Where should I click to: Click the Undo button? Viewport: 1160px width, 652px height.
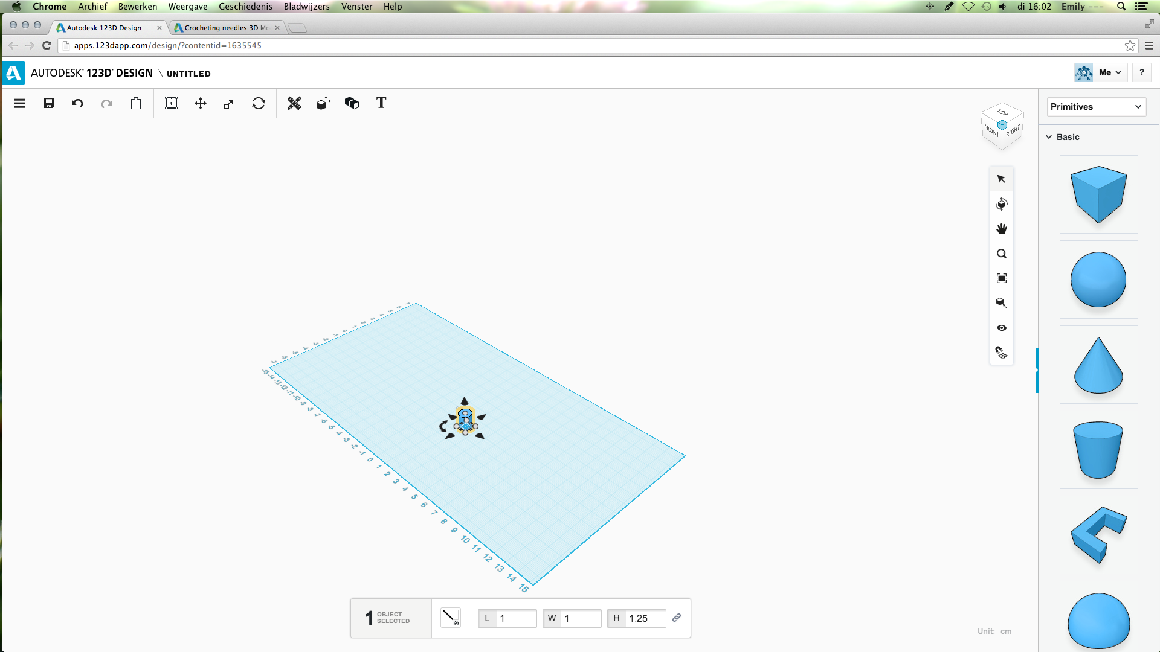pyautogui.click(x=77, y=103)
